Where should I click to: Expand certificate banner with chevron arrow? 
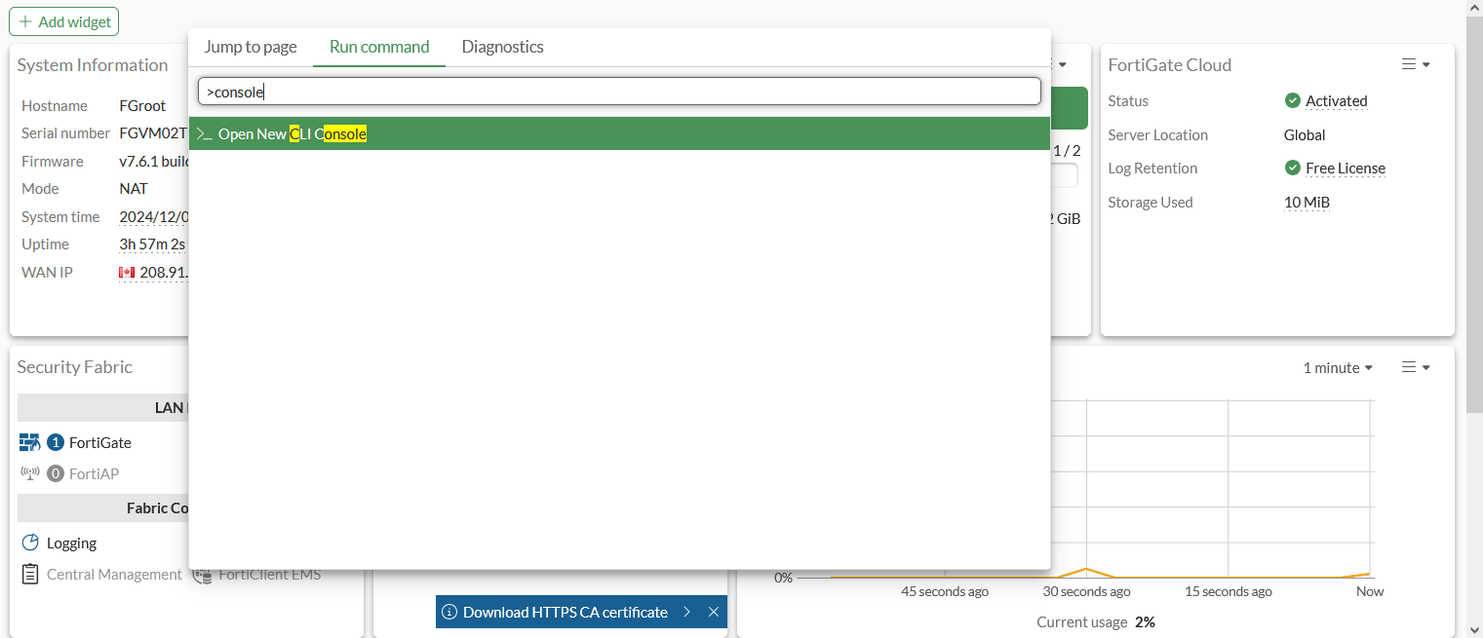[686, 612]
